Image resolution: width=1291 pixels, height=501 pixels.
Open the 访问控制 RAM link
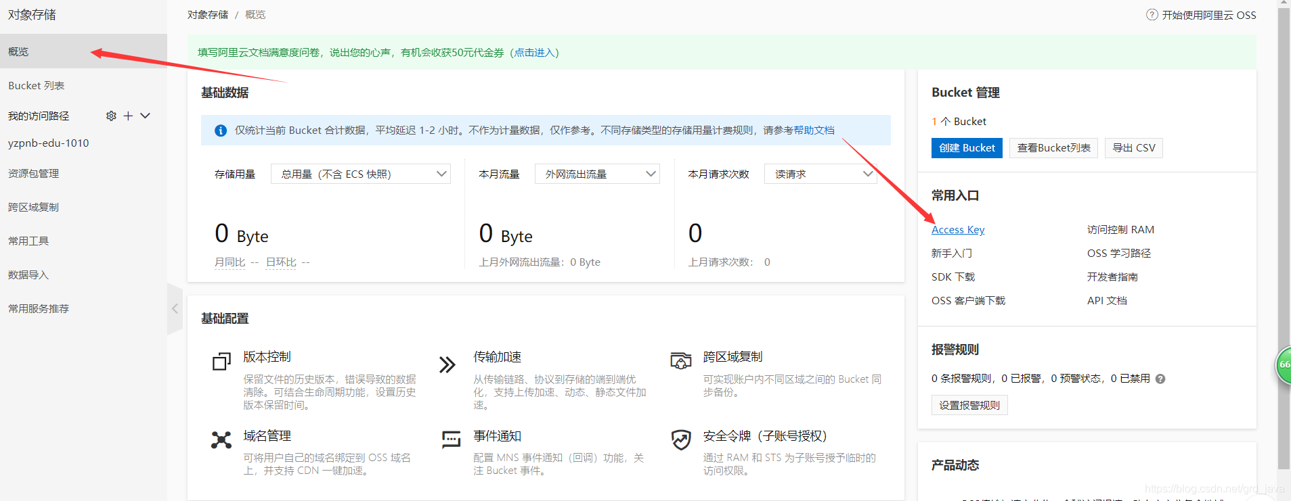click(1120, 230)
